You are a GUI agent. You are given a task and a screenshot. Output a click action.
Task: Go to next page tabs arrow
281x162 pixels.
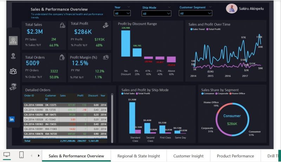39,156
